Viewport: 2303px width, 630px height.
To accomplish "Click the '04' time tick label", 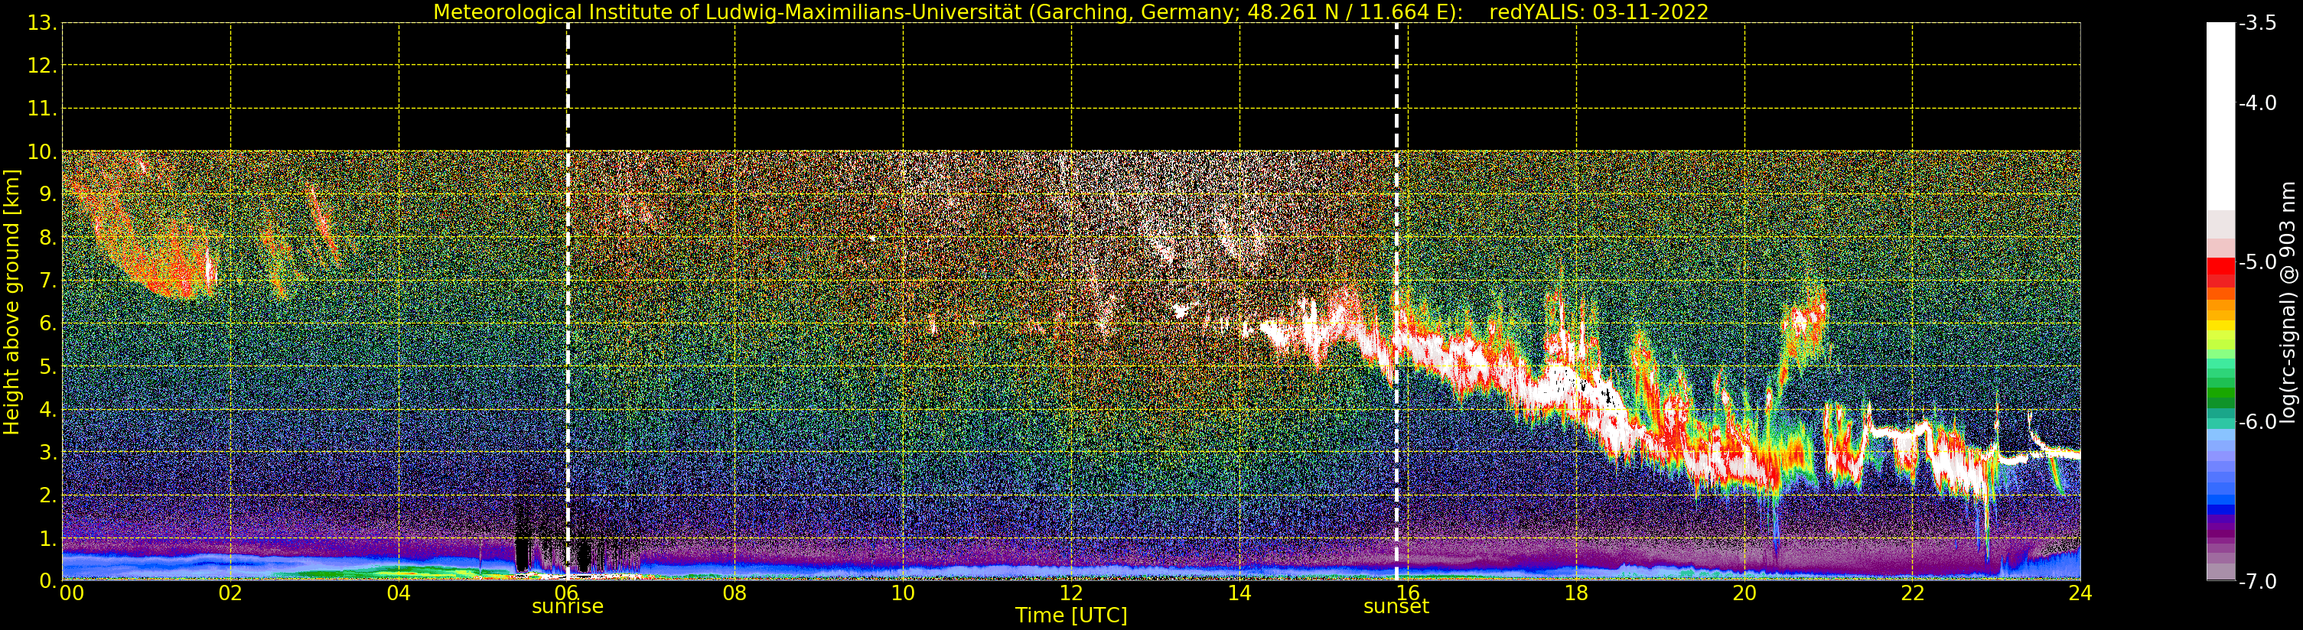I will (399, 593).
